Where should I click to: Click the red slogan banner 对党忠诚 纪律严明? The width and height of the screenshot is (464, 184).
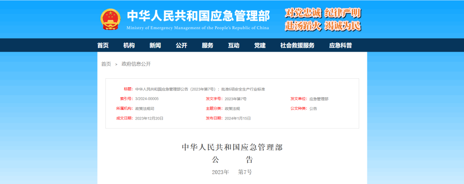[323, 13]
